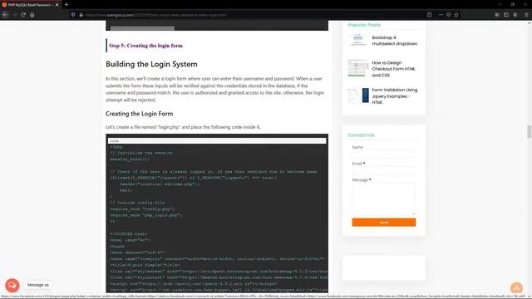Close the PHP MySQL Reset Password tab

tap(57, 5)
